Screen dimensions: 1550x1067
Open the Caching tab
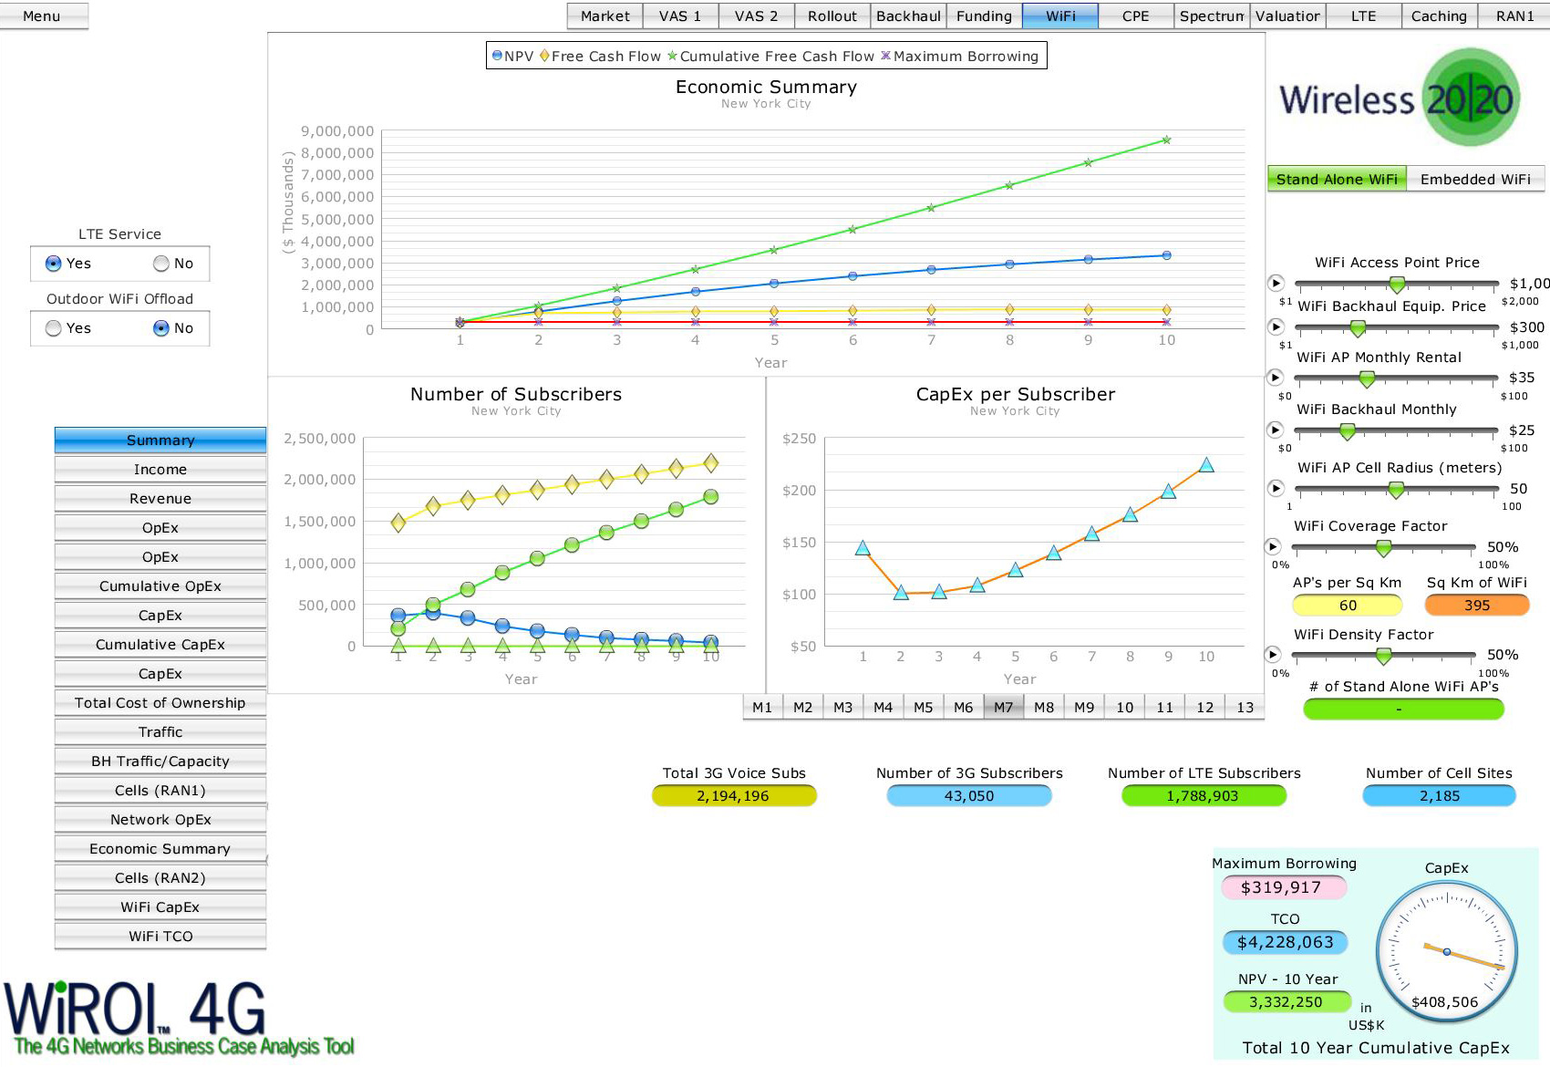pos(1439,16)
